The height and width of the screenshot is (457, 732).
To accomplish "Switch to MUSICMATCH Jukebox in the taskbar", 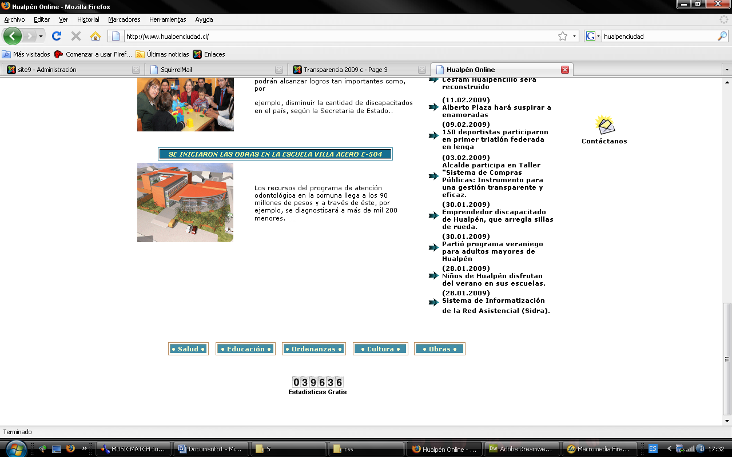I will coord(132,449).
